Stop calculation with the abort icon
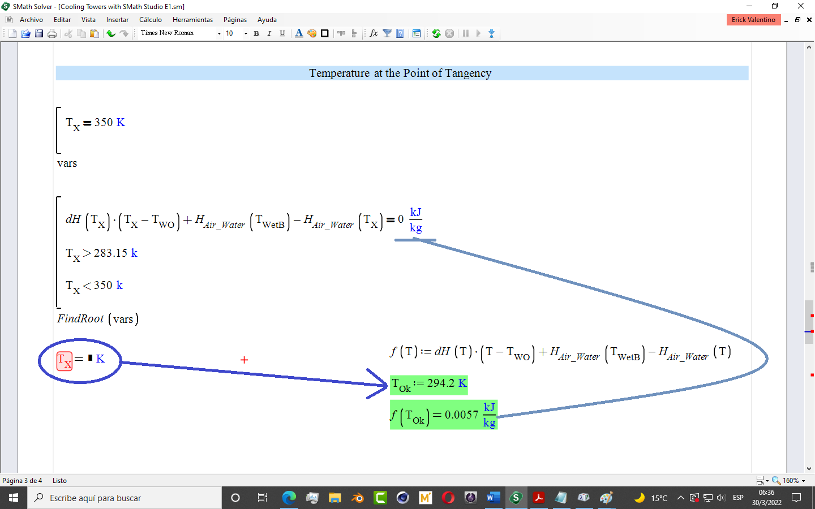The height and width of the screenshot is (509, 815). [449, 33]
